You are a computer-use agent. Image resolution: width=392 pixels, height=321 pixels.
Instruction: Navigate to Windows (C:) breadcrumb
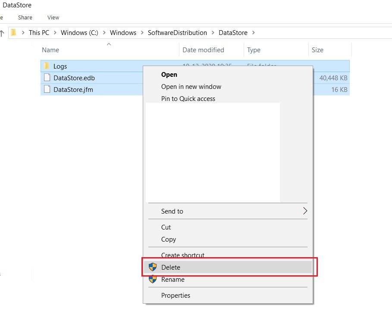(79, 33)
